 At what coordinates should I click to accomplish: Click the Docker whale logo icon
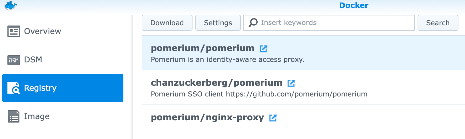tap(11, 5)
